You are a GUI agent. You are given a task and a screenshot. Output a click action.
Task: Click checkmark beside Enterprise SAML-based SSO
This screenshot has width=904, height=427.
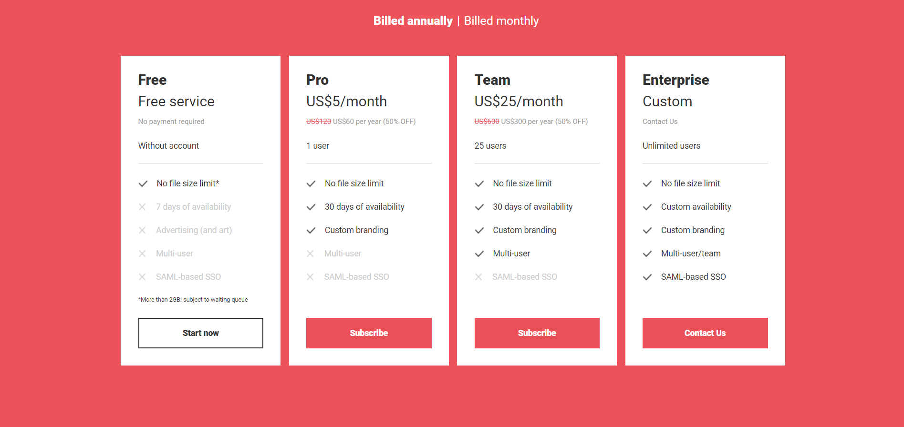click(647, 277)
